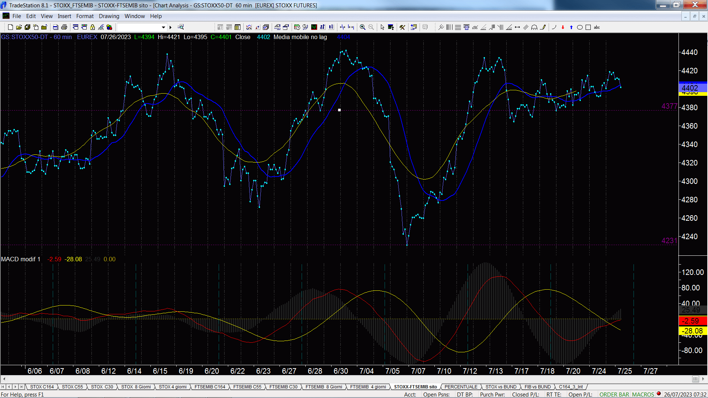Select the Zoom In magnifier tool
The height and width of the screenshot is (398, 708).
click(x=362, y=27)
